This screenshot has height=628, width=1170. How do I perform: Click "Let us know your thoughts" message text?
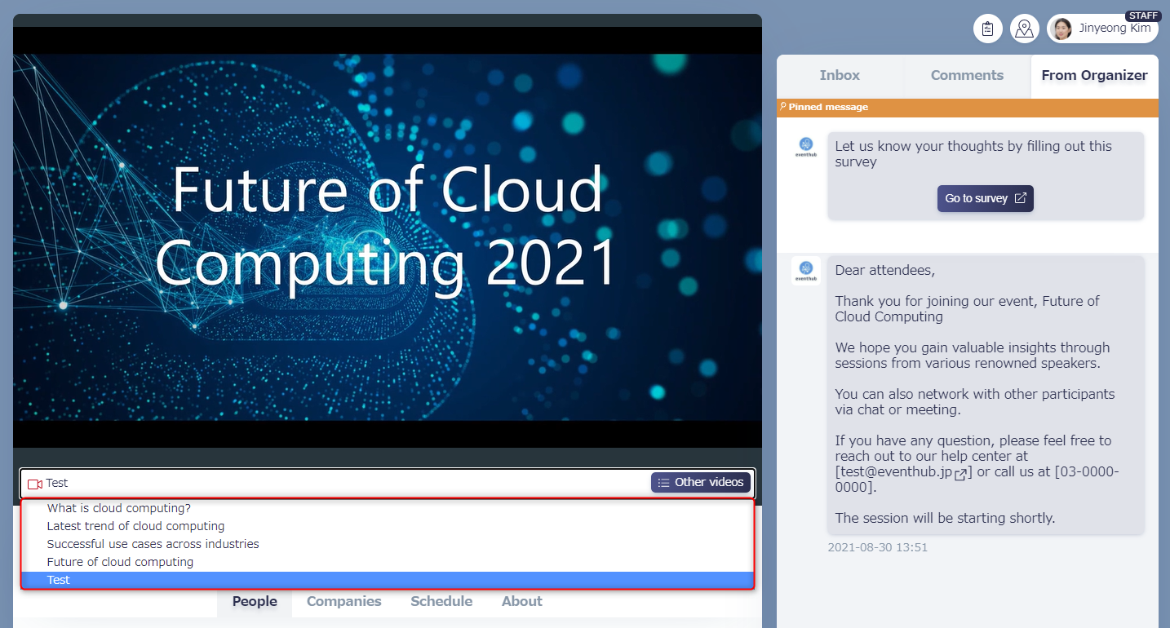point(973,154)
